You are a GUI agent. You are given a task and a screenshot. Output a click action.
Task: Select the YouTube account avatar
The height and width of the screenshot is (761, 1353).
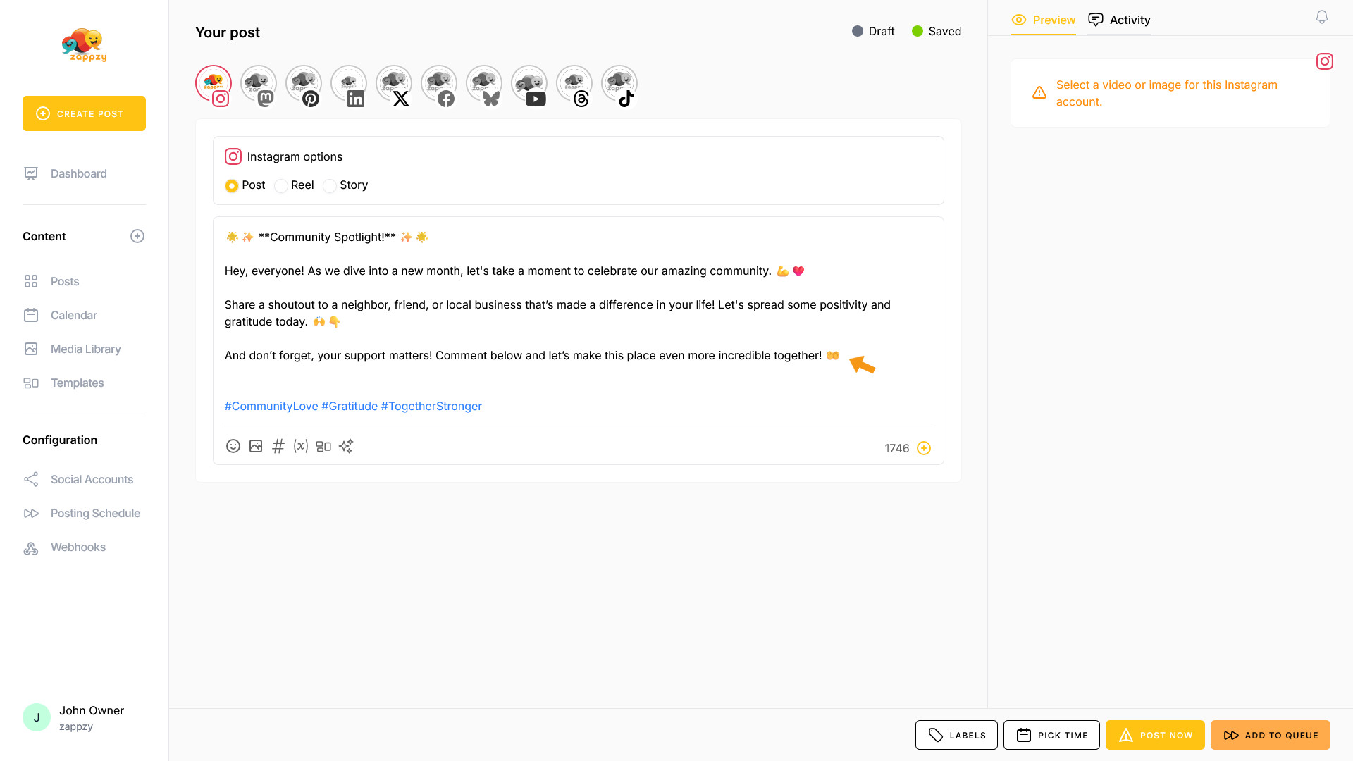[529, 85]
